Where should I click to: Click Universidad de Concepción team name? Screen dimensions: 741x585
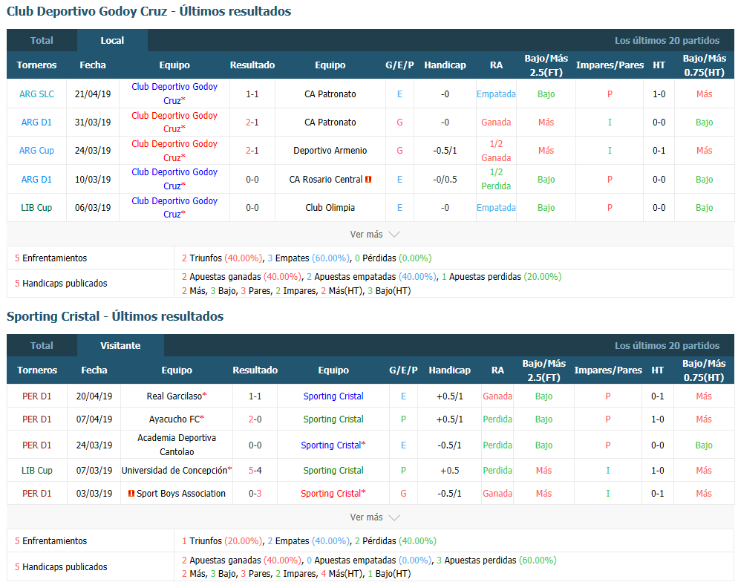click(174, 471)
